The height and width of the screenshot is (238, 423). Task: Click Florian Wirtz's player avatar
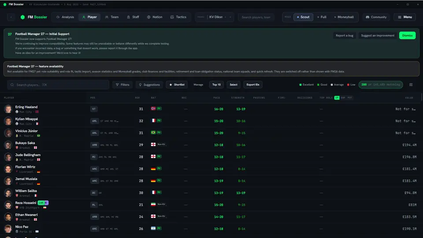[x=8, y=169]
